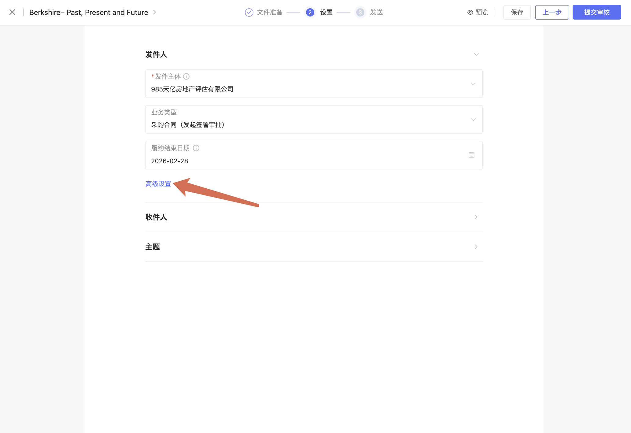The width and height of the screenshot is (631, 433).
Task: Click the step 2 circle for 设置
Action: coord(310,13)
